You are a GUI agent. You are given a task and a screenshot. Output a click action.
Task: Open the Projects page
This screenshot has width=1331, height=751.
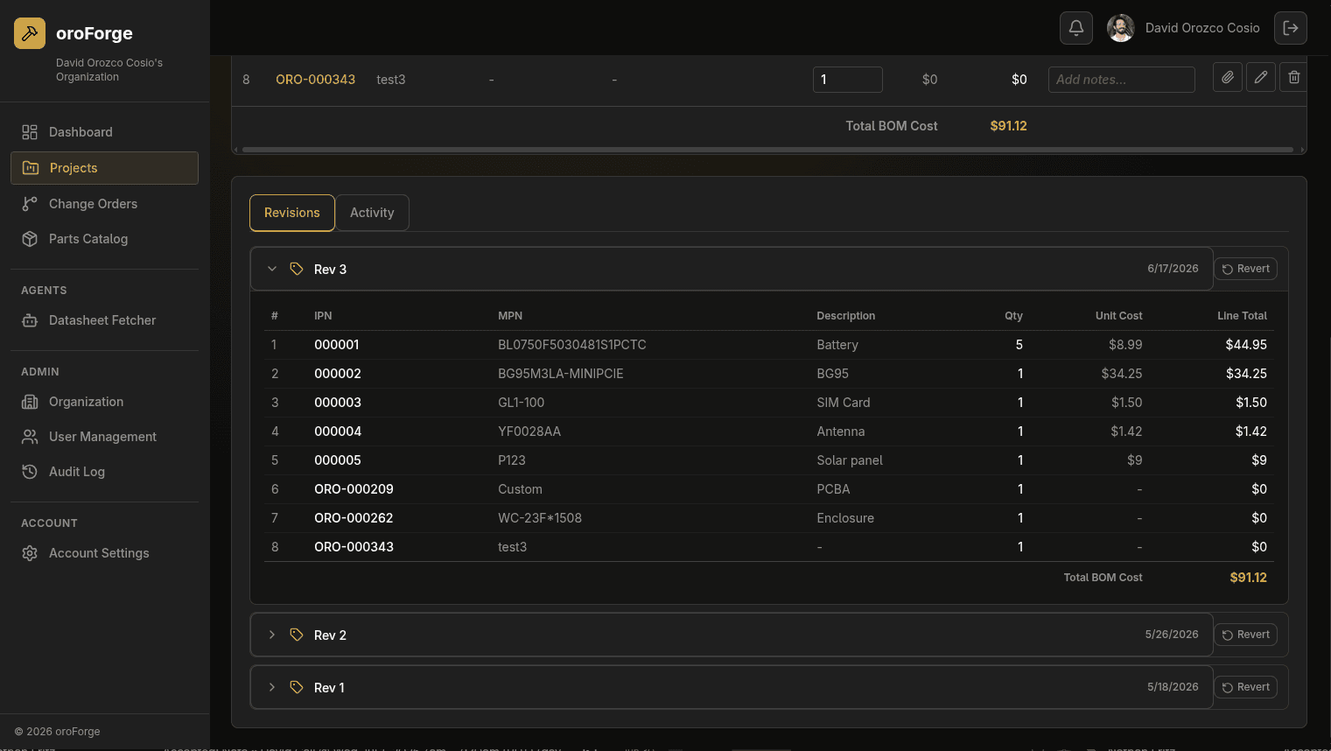point(104,168)
